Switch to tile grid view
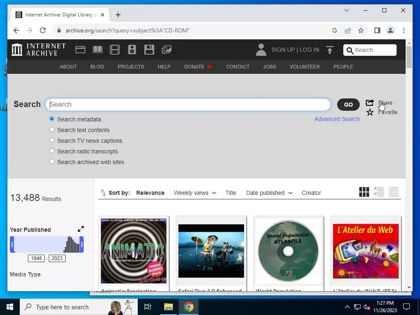The height and width of the screenshot is (315, 420). tap(364, 192)
